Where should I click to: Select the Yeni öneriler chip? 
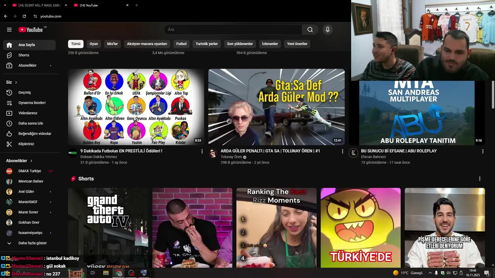297,44
